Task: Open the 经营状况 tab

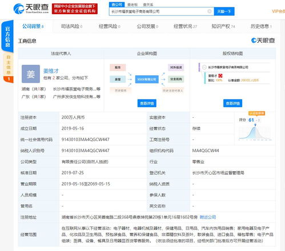Action: 185,26
